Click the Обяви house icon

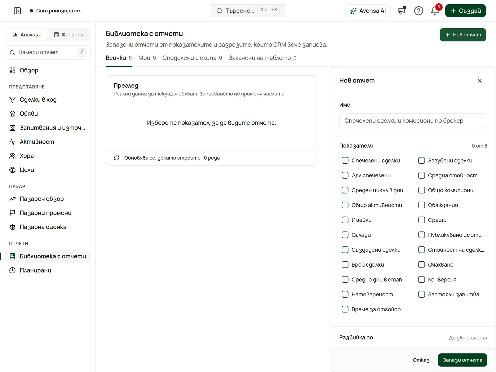click(12, 114)
